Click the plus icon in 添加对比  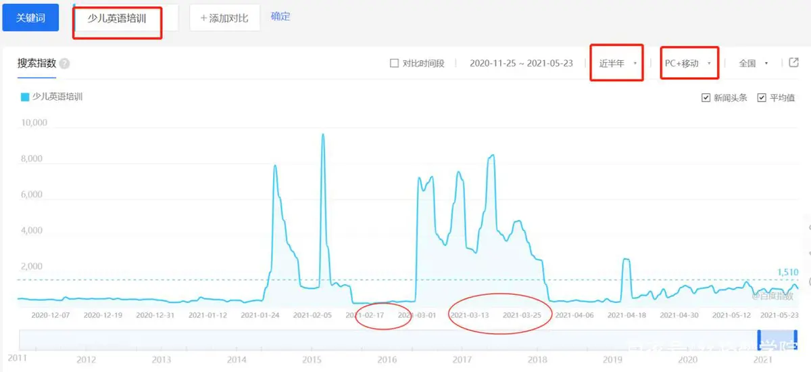click(x=203, y=18)
